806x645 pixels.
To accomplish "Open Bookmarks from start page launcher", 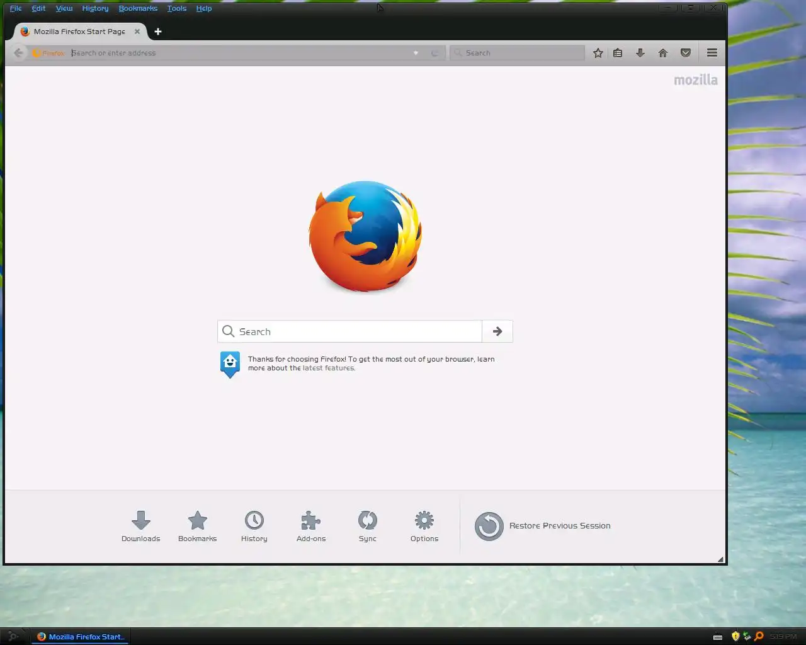I will pos(198,527).
